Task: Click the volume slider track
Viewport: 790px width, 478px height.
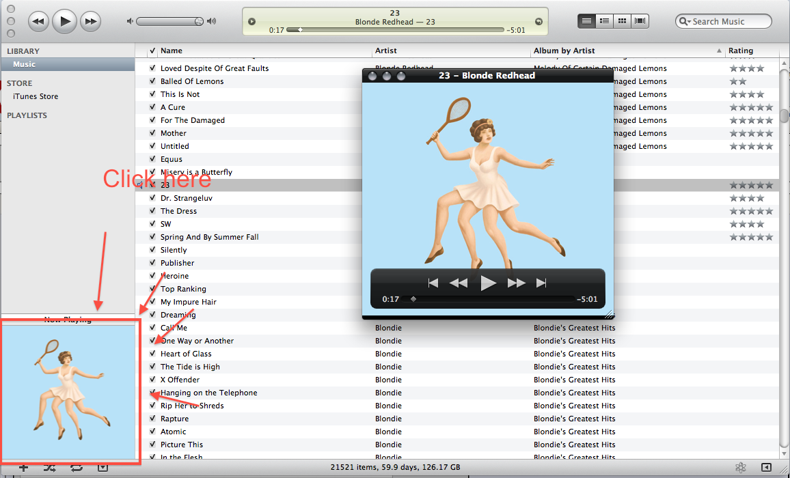Action: 169,22
